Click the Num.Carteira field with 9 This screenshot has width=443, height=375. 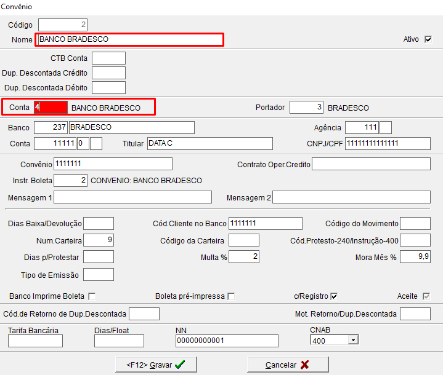99,240
